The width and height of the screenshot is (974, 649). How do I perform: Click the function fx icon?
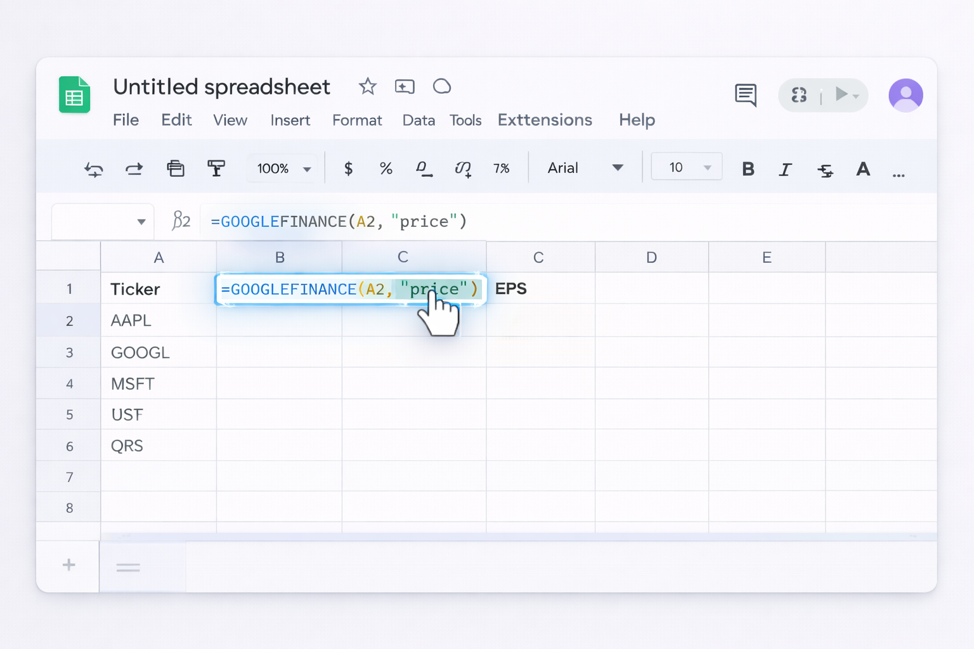[181, 221]
